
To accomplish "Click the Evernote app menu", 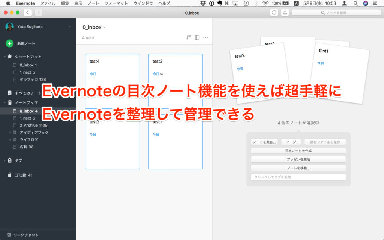I will pos(25,3).
